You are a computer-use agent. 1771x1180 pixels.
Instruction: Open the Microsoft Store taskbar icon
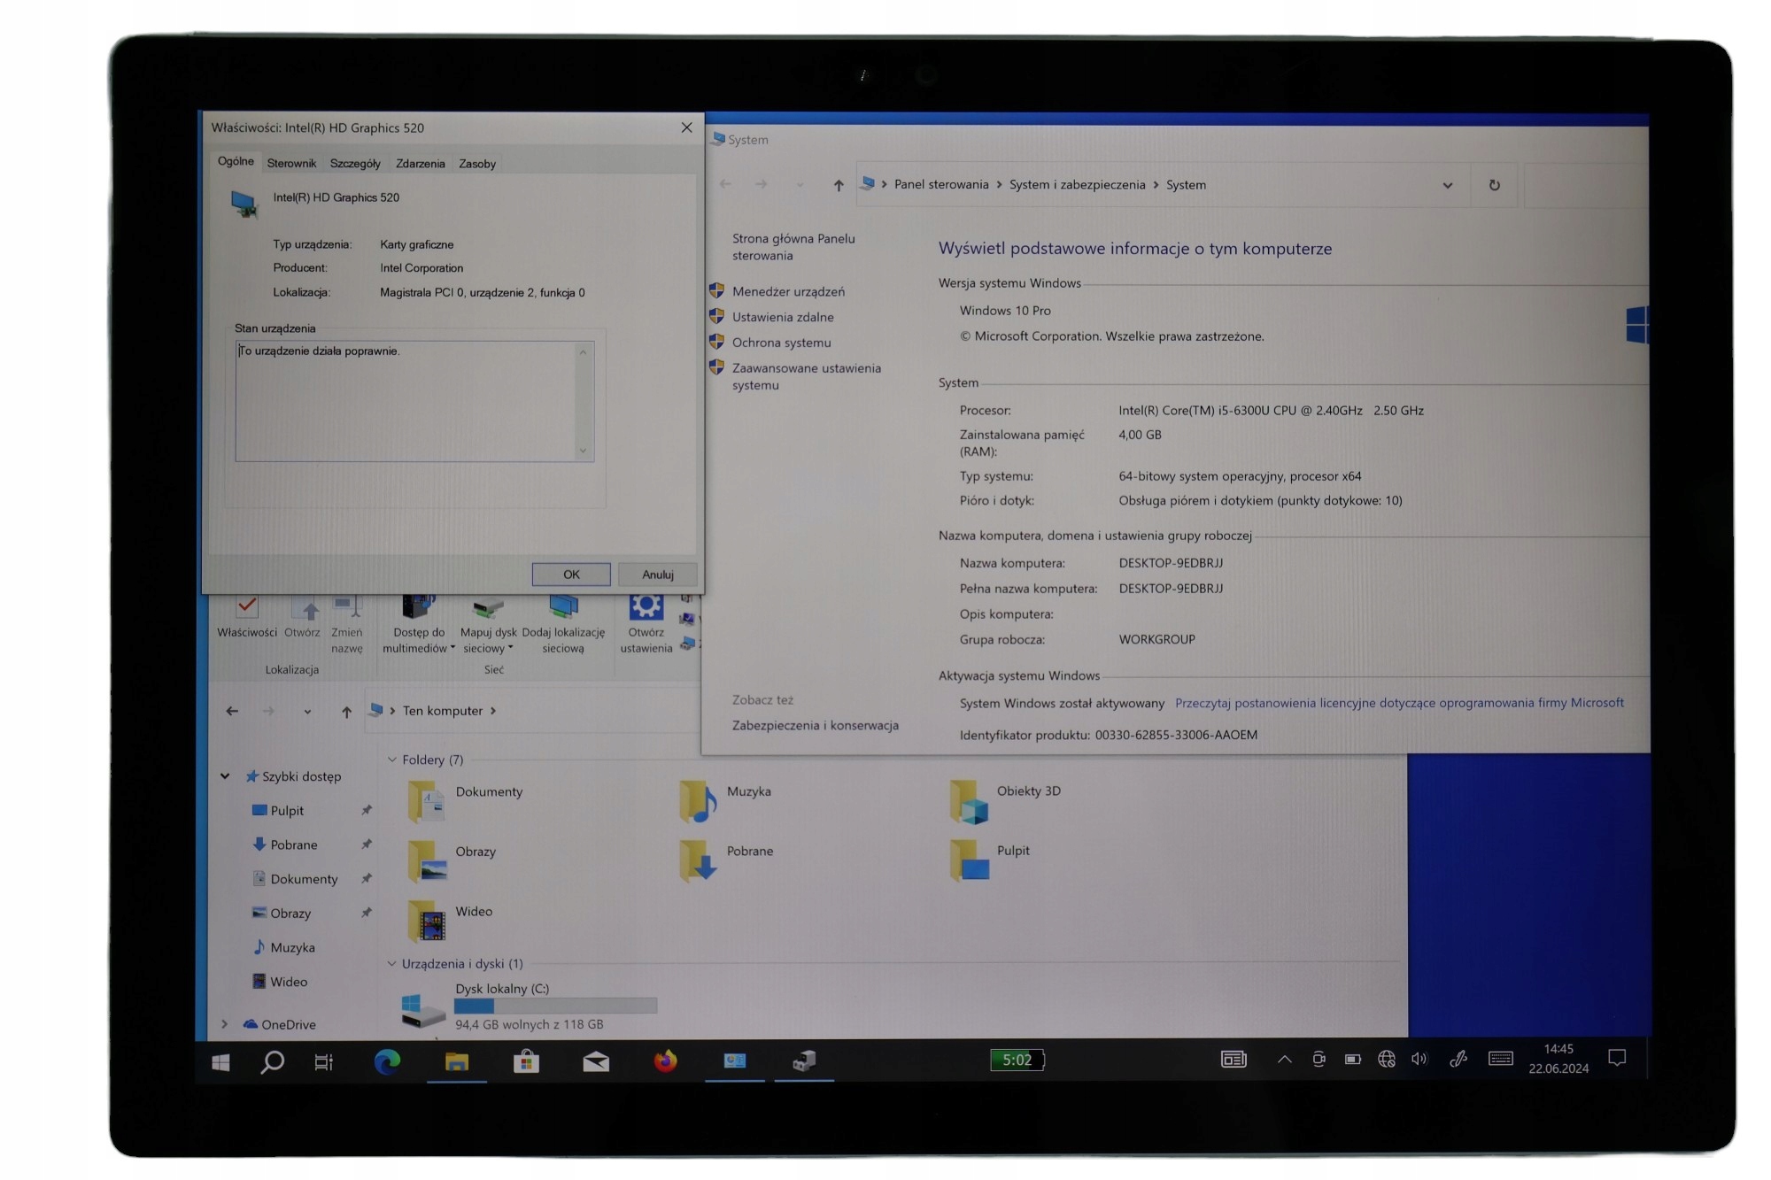pyautogui.click(x=526, y=1060)
